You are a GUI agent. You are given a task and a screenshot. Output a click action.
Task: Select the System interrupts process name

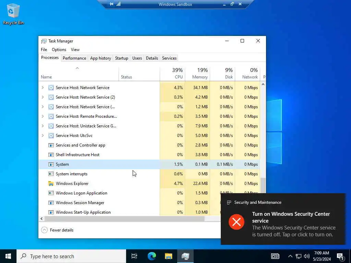[72, 174]
